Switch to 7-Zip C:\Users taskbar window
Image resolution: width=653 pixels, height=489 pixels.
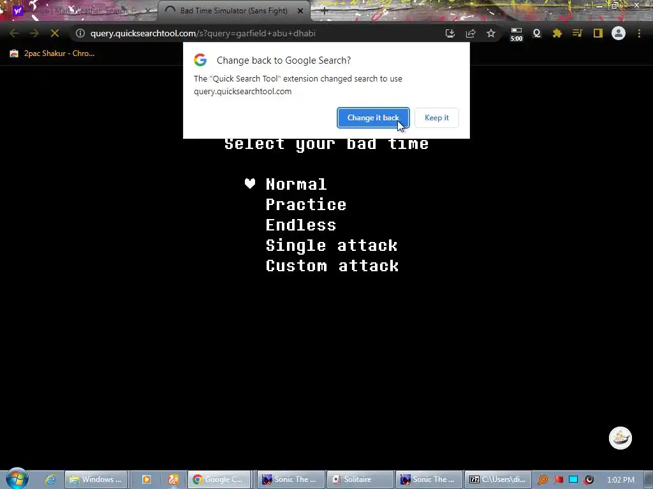pyautogui.click(x=498, y=479)
